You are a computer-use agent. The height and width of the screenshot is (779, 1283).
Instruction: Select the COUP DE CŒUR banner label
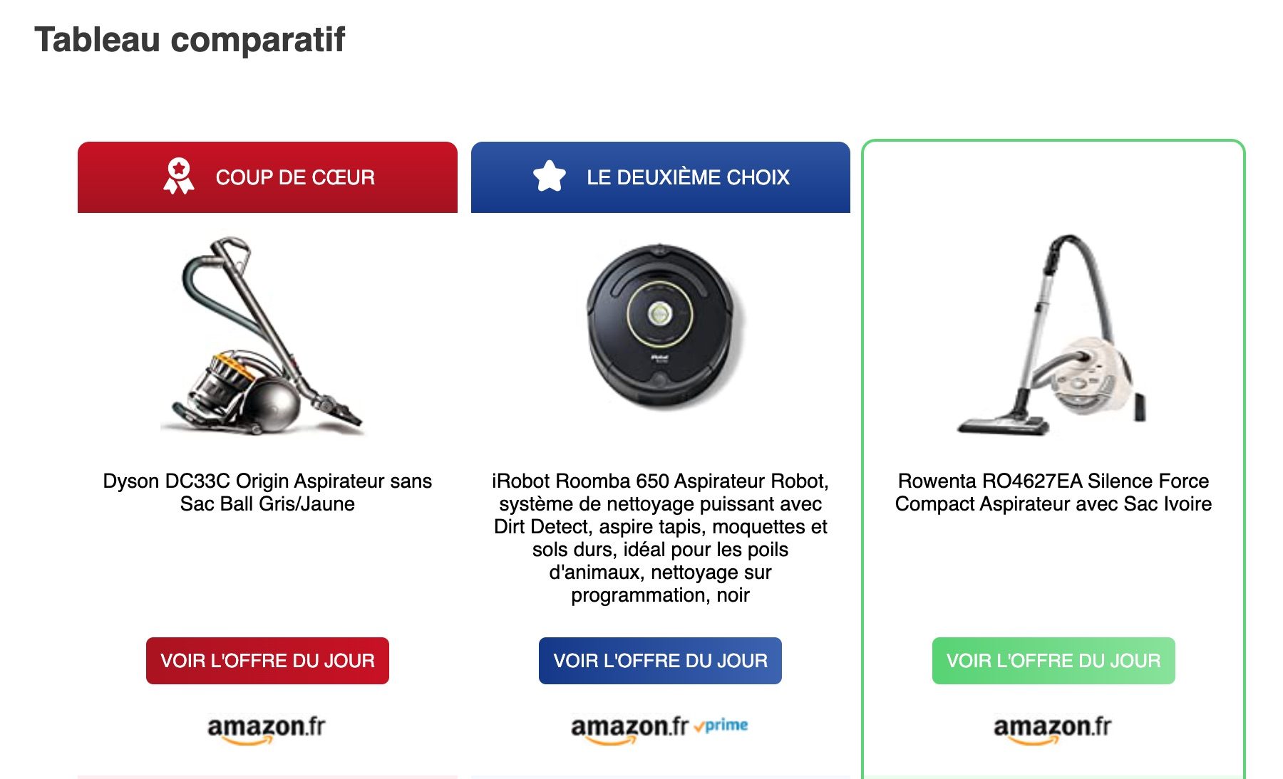[295, 177]
